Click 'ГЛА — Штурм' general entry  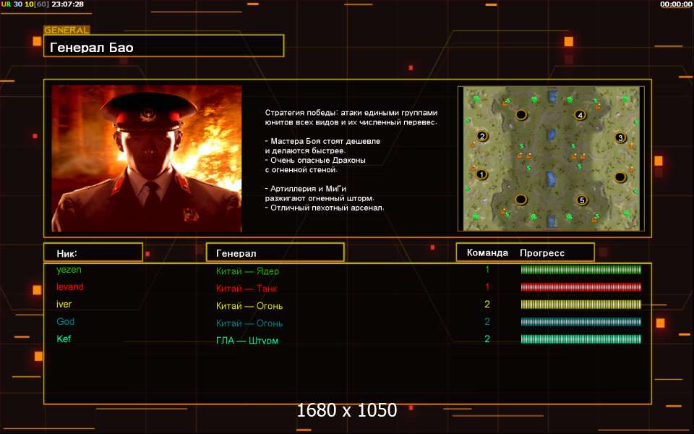click(247, 341)
